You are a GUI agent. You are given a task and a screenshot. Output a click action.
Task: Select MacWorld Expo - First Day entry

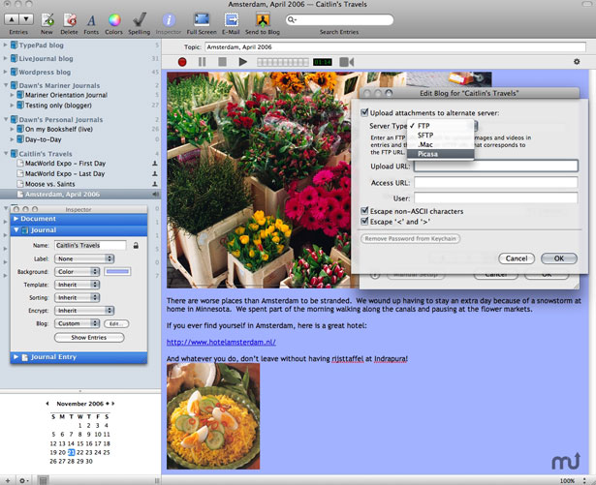click(x=65, y=164)
